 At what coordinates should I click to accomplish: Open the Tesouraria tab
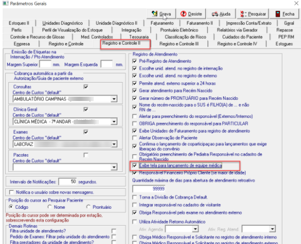point(139,37)
